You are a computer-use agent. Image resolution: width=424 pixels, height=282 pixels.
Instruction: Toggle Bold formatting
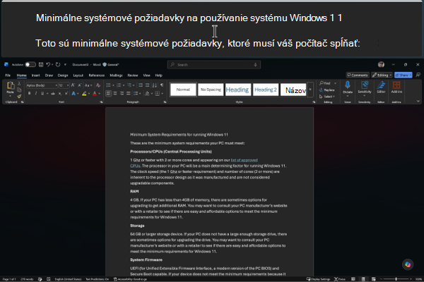coord(29,94)
